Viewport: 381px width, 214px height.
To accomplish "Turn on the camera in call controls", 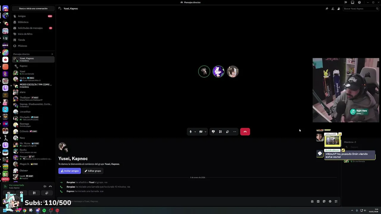I will (x=201, y=132).
